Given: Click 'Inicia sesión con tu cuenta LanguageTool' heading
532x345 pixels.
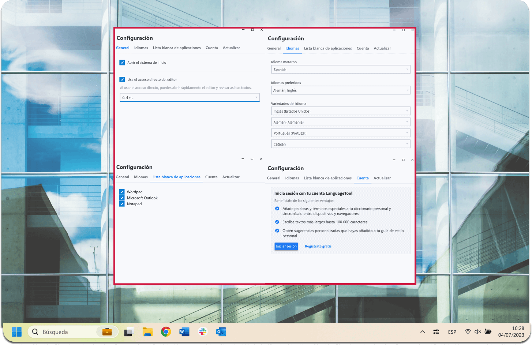Looking at the screenshot, I should (x=313, y=193).
